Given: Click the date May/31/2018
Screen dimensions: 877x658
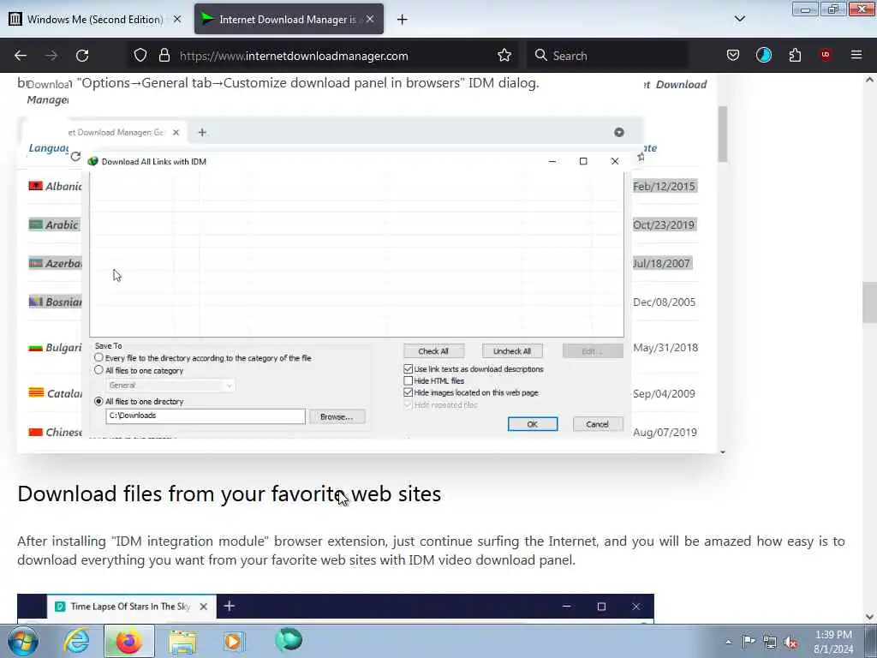Looking at the screenshot, I should (665, 348).
